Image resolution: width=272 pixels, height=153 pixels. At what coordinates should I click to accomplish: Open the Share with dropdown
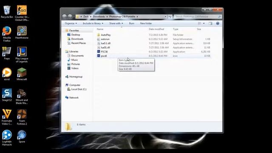click(x=116, y=23)
